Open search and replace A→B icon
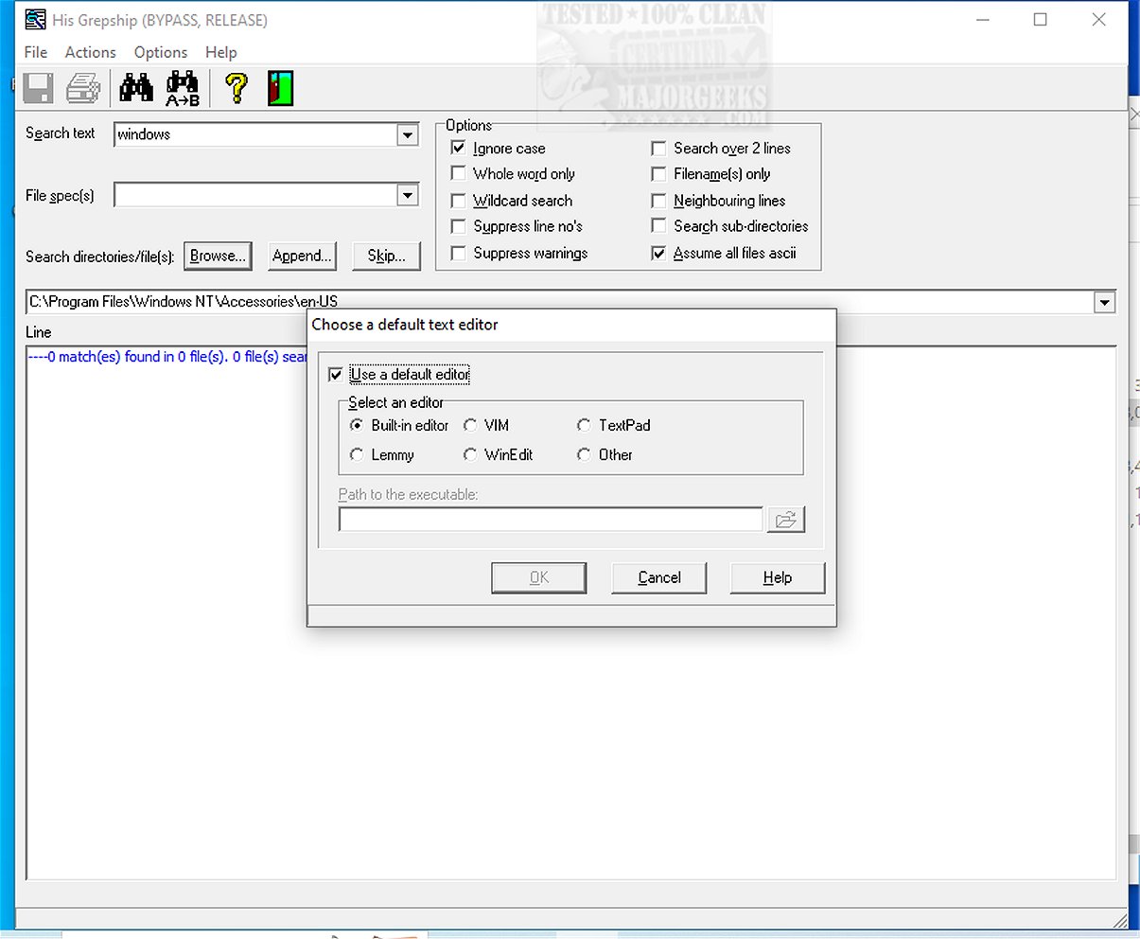 coord(183,88)
